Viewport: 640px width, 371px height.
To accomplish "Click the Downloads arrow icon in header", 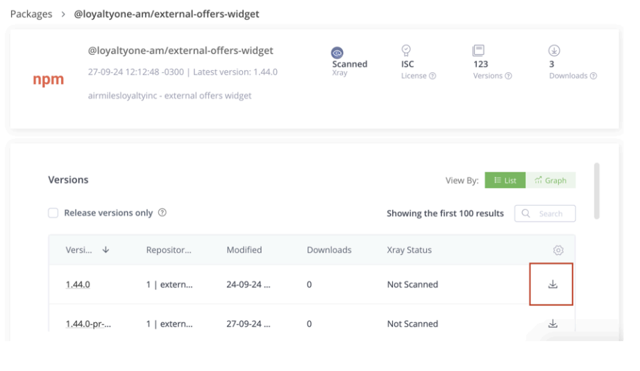I will (x=554, y=50).
